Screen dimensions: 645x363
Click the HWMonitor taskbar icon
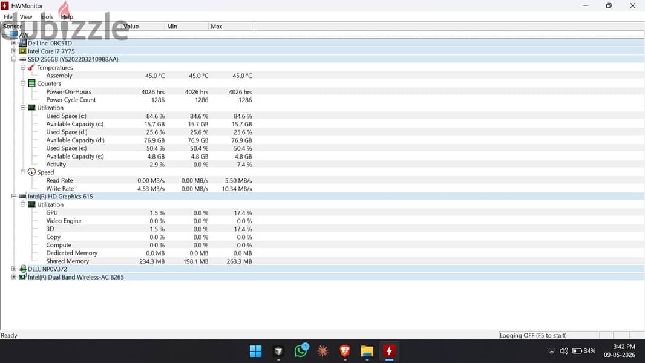click(389, 351)
